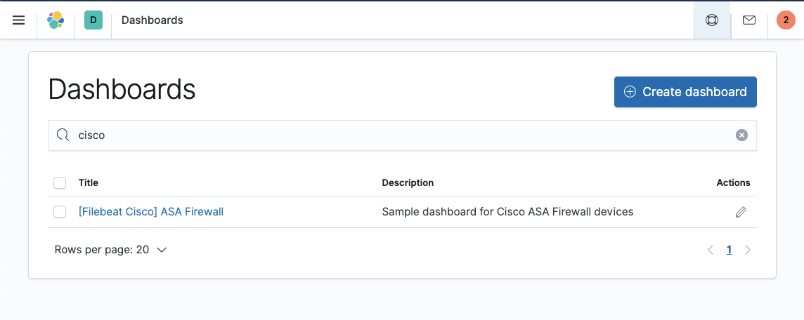Open the help menu lifebuoy icon
This screenshot has height=320, width=804.
(x=712, y=20)
